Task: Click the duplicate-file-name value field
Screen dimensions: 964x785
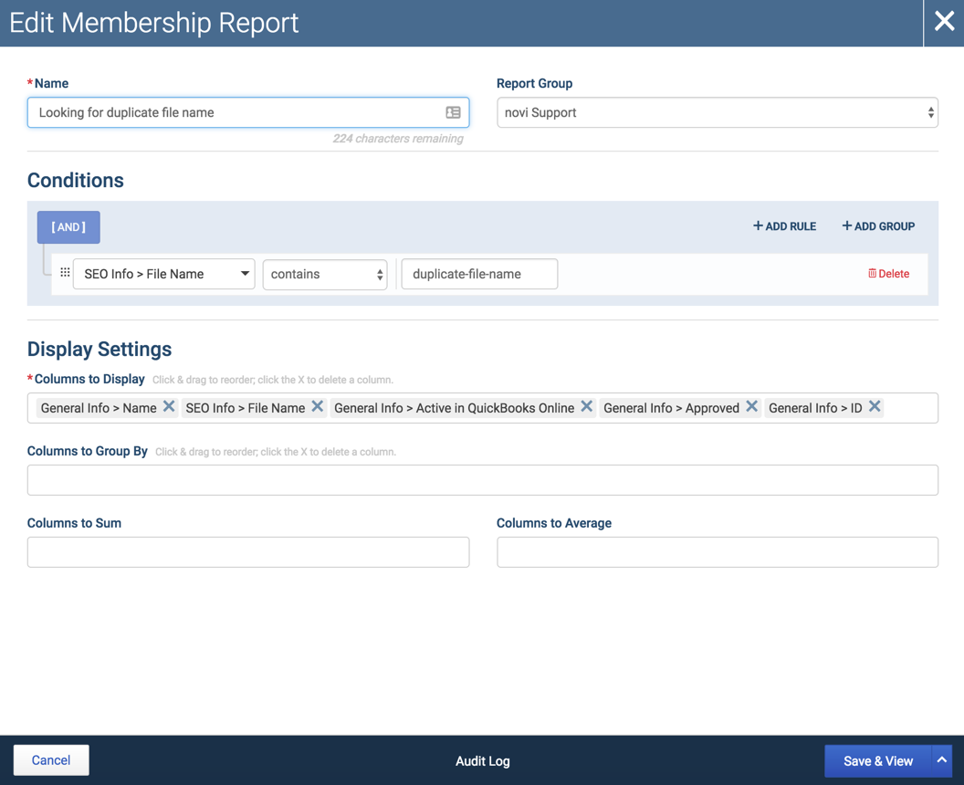Action: 479,274
